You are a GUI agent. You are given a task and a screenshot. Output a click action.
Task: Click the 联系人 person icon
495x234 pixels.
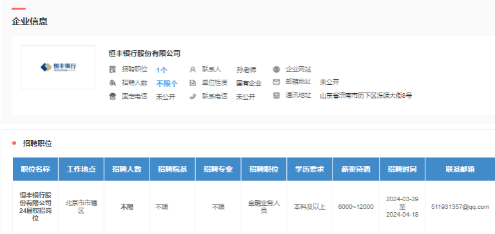pos(193,69)
